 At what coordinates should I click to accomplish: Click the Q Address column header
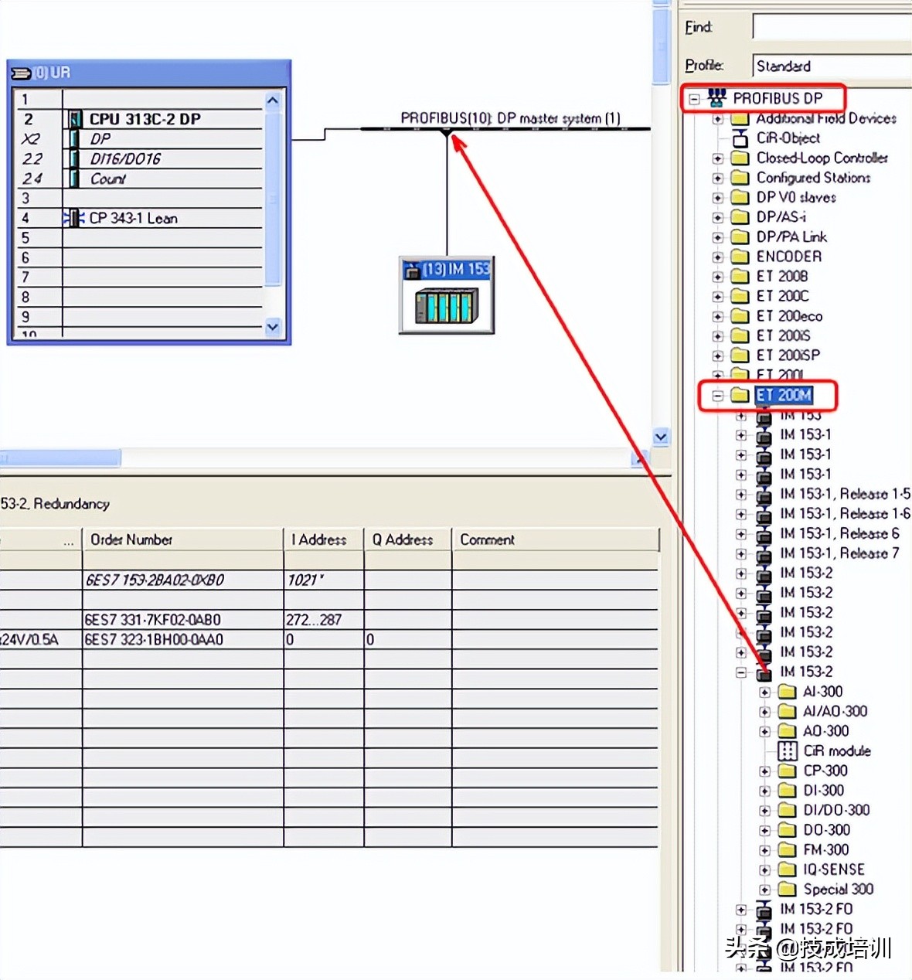(407, 539)
